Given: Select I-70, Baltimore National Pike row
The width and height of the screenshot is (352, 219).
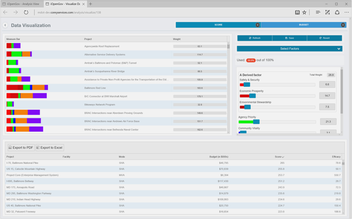Looking at the screenshot, I should coord(174,163).
